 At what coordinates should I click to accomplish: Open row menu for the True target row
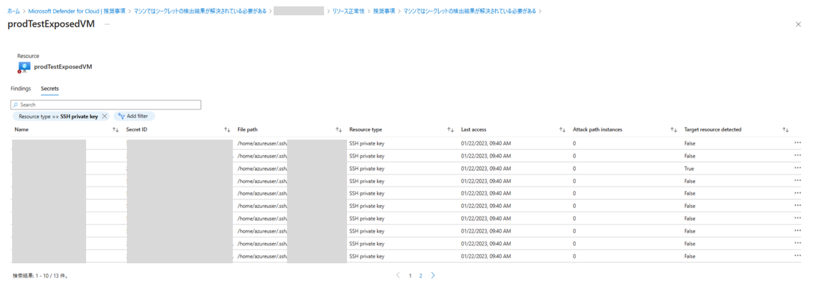click(x=797, y=168)
